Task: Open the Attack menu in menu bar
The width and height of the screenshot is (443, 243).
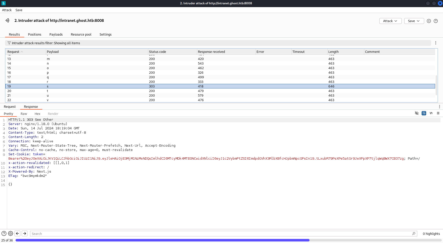Action: (x=7, y=10)
